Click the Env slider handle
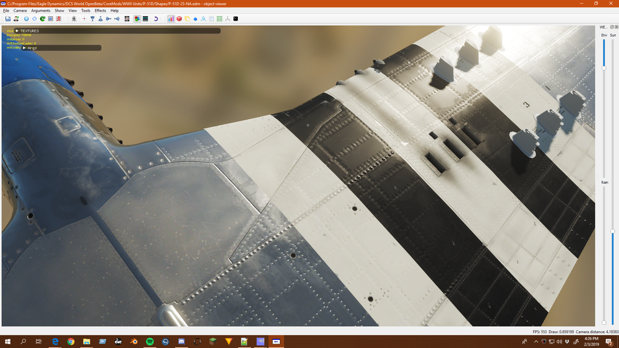Image resolution: width=619 pixels, height=348 pixels. click(x=604, y=68)
